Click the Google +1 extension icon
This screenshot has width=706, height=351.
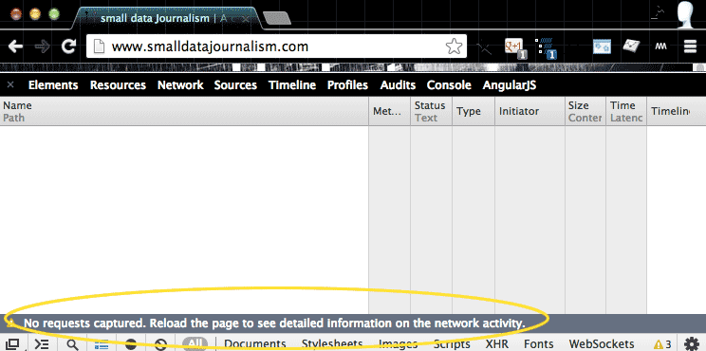pyautogui.click(x=515, y=48)
